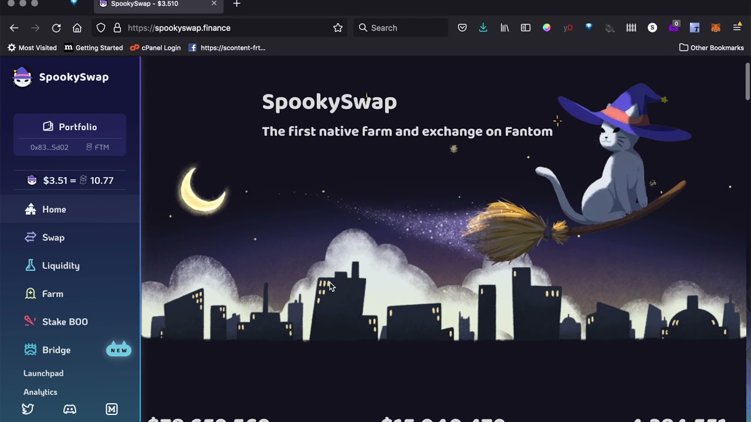Select the SpookySwap - $3.510 tab

(158, 4)
